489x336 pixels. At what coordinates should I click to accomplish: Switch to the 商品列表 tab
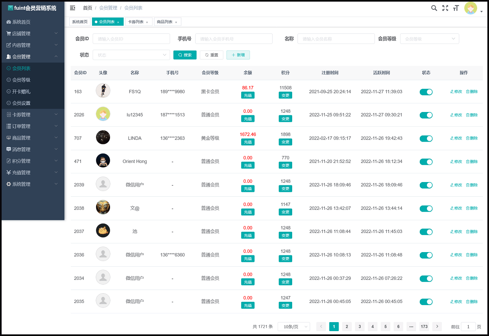tap(165, 22)
